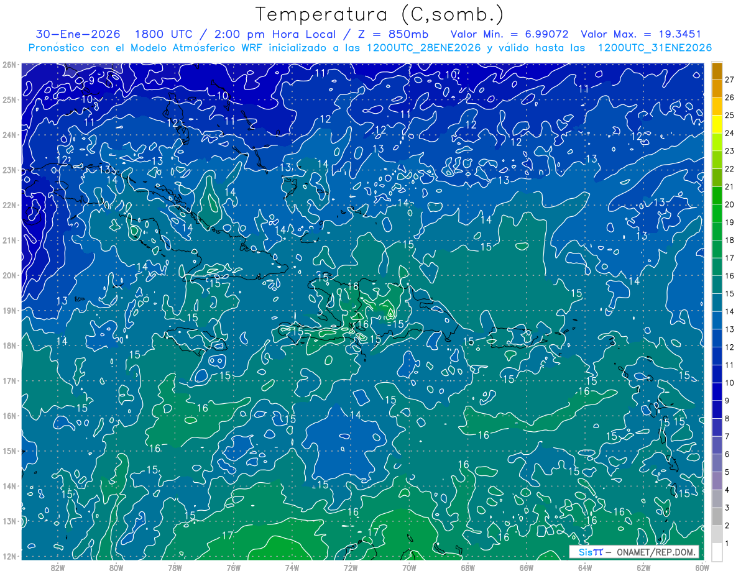This screenshot has height=576, width=746.
Task: Click longitude axis label "62W"
Action: tap(643, 568)
